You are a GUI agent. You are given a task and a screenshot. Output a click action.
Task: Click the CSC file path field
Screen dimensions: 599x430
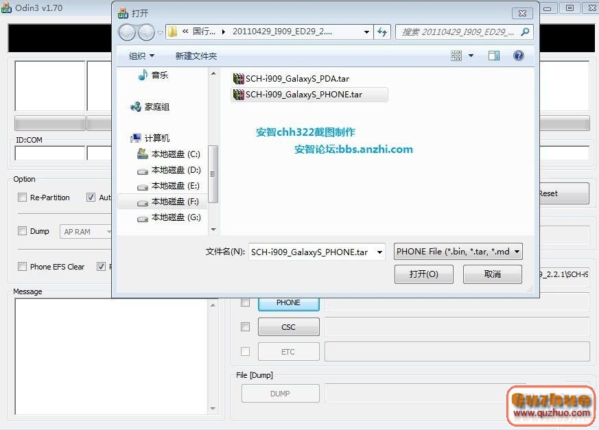click(x=457, y=327)
